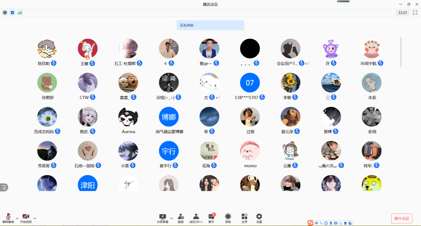
Task: Open the left-edge side panel list handle
Action: coord(4,187)
